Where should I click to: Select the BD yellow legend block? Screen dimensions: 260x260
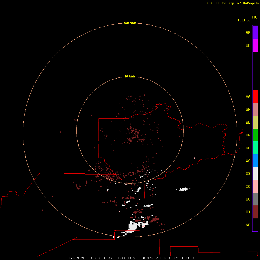point(255,122)
